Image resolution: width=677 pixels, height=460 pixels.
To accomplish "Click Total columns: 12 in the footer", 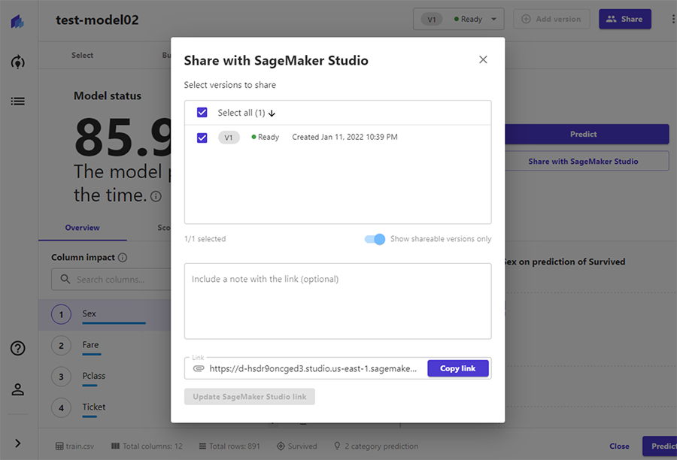I will click(x=147, y=446).
